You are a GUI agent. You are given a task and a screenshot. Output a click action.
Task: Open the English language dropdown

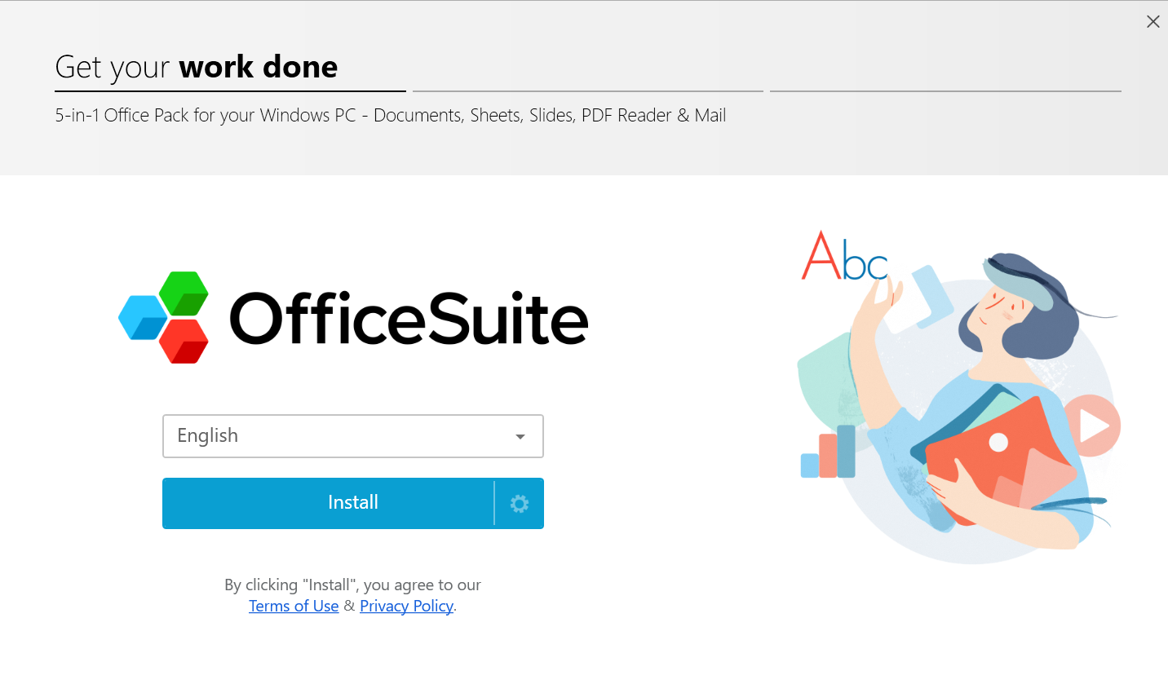353,436
